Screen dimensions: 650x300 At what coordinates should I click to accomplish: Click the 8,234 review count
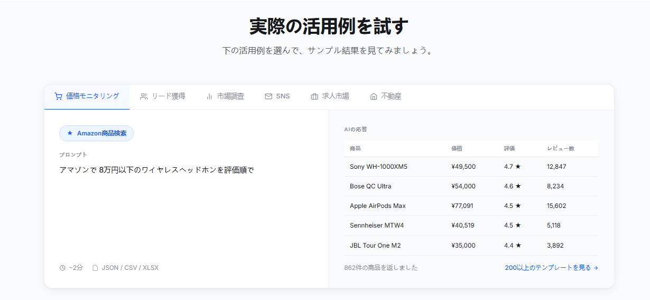[x=555, y=186]
